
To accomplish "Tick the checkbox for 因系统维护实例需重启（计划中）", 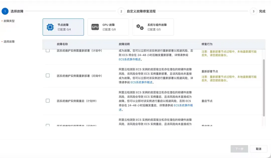I will coord(48,101).
